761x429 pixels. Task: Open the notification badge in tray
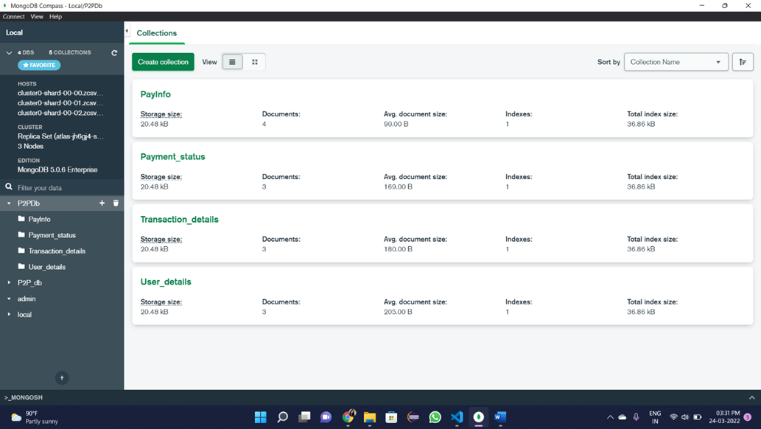pyautogui.click(x=748, y=417)
